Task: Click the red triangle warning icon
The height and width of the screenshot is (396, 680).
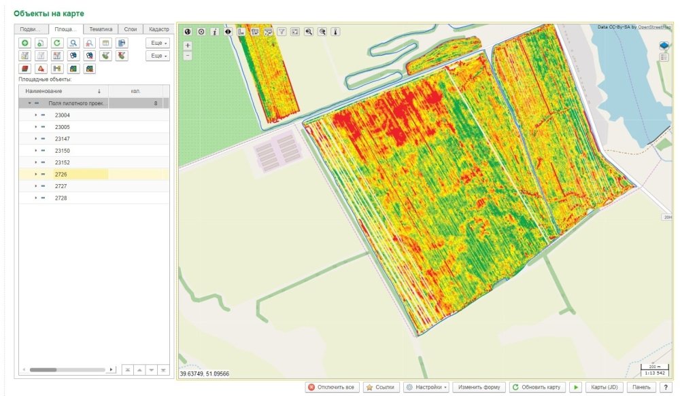Action: [x=41, y=69]
